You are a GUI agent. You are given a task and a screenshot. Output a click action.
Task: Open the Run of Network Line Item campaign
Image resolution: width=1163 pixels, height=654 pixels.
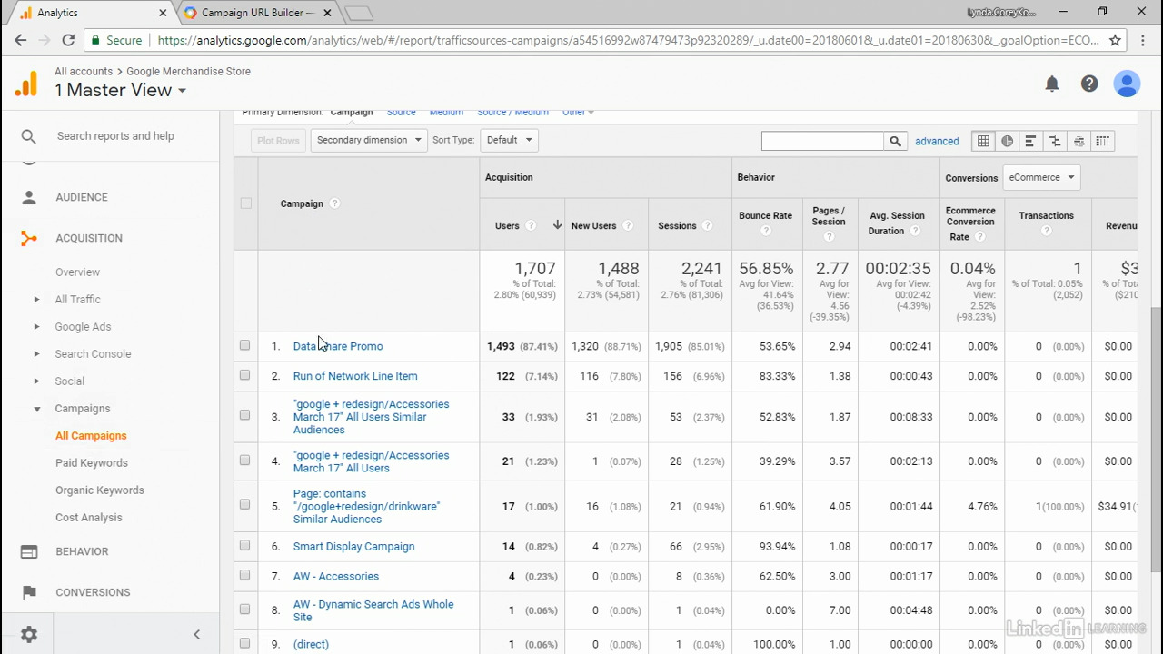[x=355, y=376]
